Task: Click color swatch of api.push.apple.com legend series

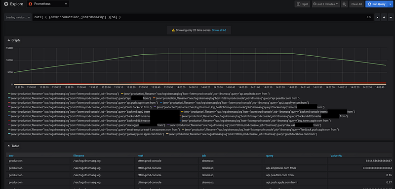Action: coord(9,102)
